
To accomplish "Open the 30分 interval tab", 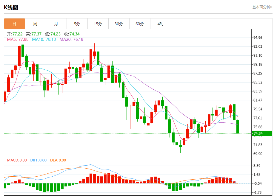I will coord(119,24).
